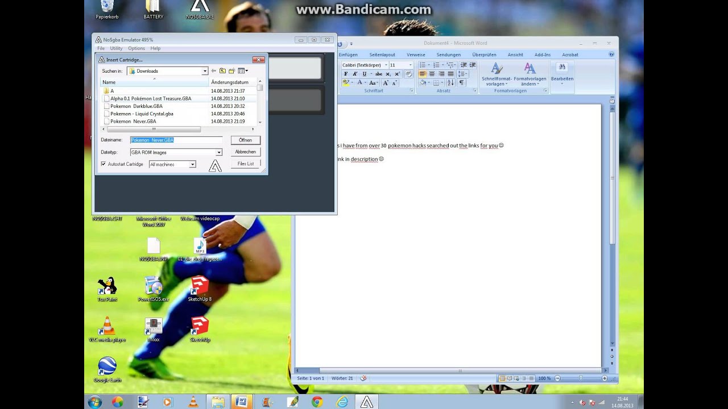The width and height of the screenshot is (728, 409).
Task: Click the Dateiname input field
Action: coord(176,140)
